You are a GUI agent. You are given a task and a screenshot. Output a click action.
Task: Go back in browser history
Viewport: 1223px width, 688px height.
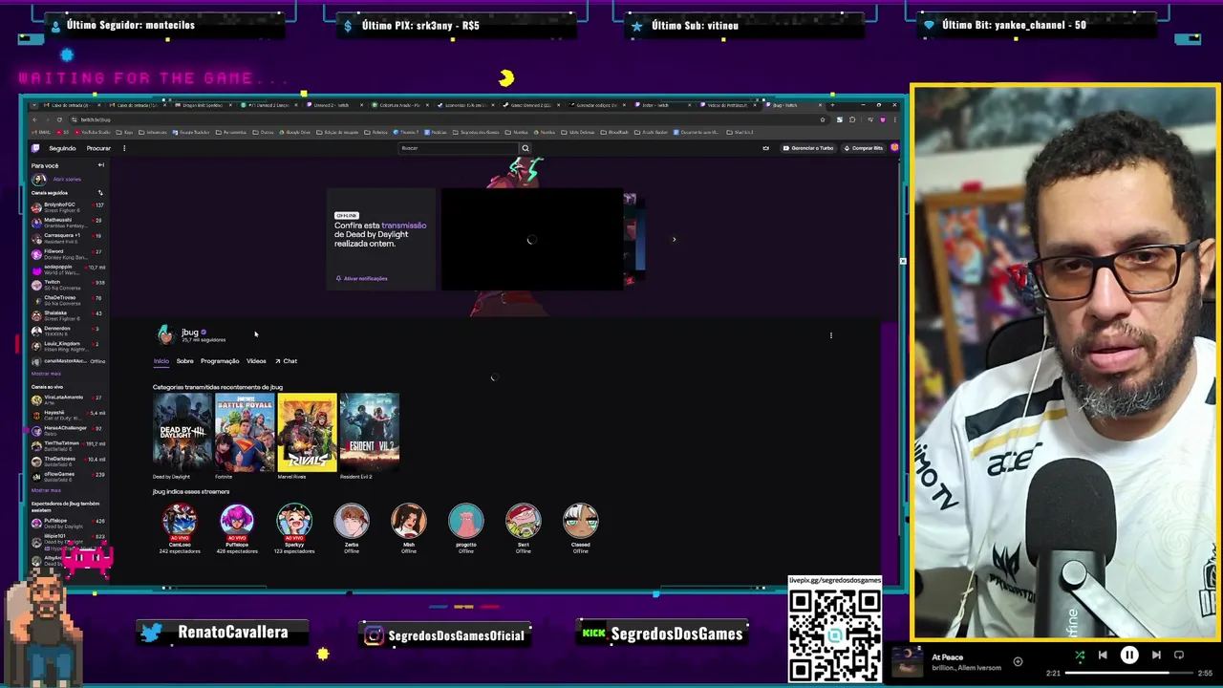coord(34,119)
